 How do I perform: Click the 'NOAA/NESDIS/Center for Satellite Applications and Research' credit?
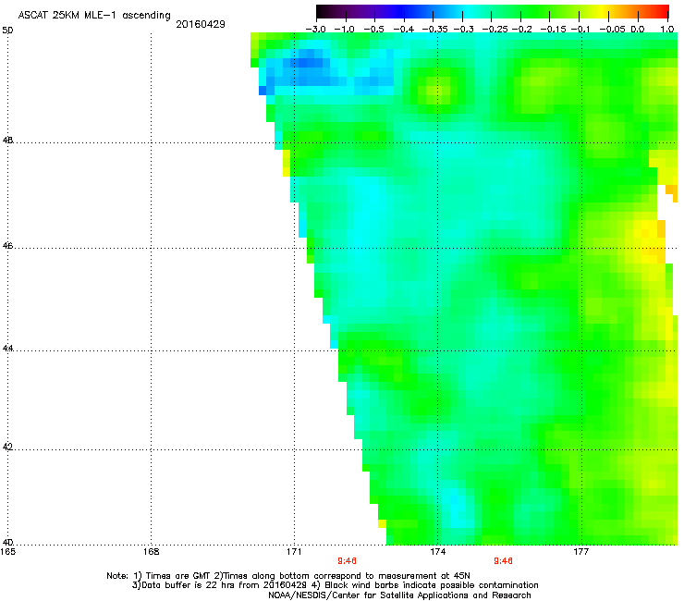pos(399,595)
